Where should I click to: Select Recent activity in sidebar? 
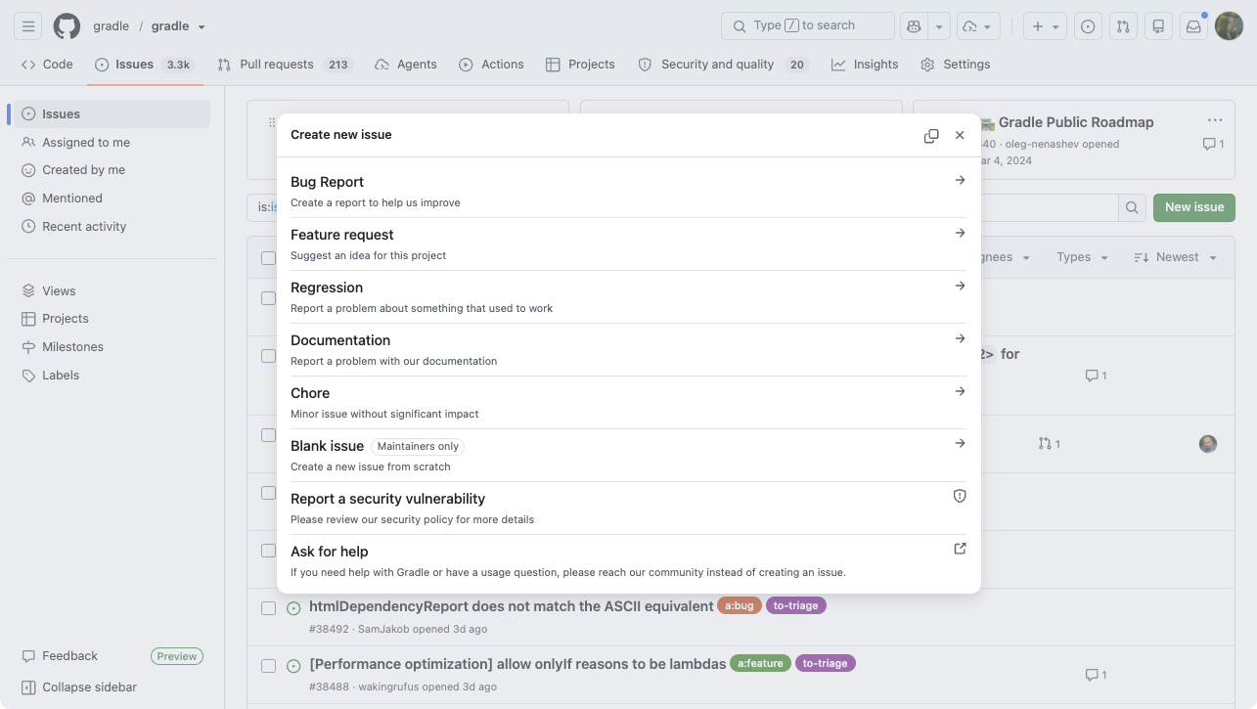pos(112,227)
